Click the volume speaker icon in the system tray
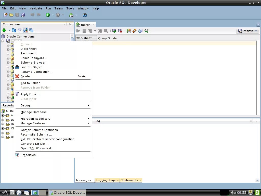261x196 pixels. pyautogui.click(x=231, y=193)
